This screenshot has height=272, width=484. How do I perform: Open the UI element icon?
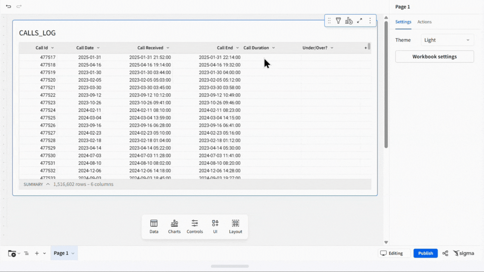pos(215,227)
